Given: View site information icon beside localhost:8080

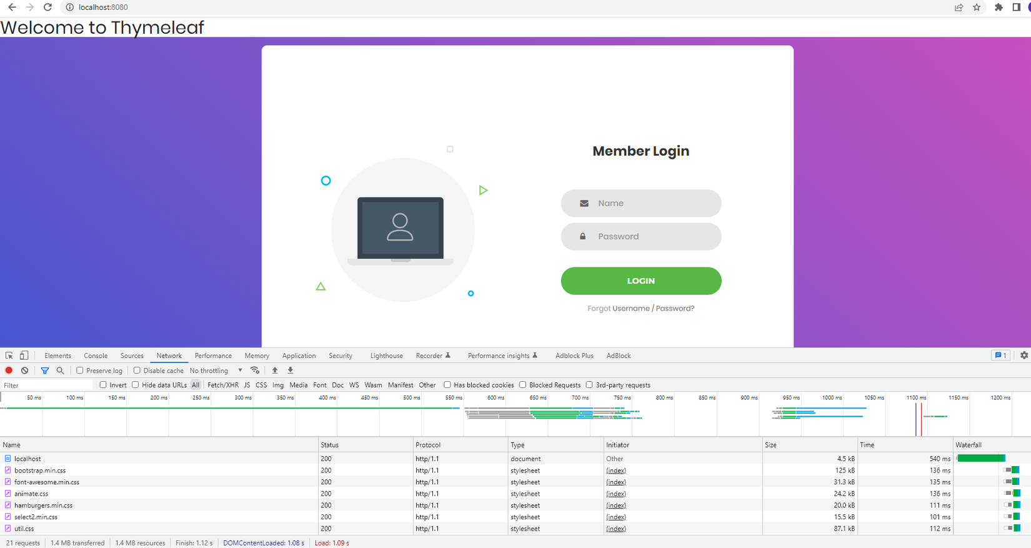Looking at the screenshot, I should coord(70,7).
